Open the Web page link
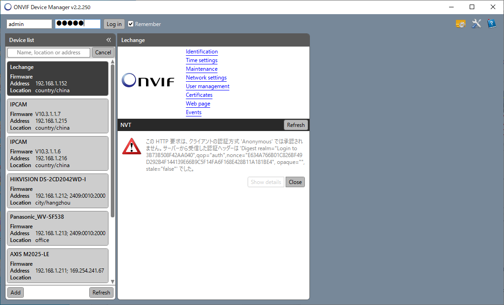504x305 pixels. [x=198, y=104]
